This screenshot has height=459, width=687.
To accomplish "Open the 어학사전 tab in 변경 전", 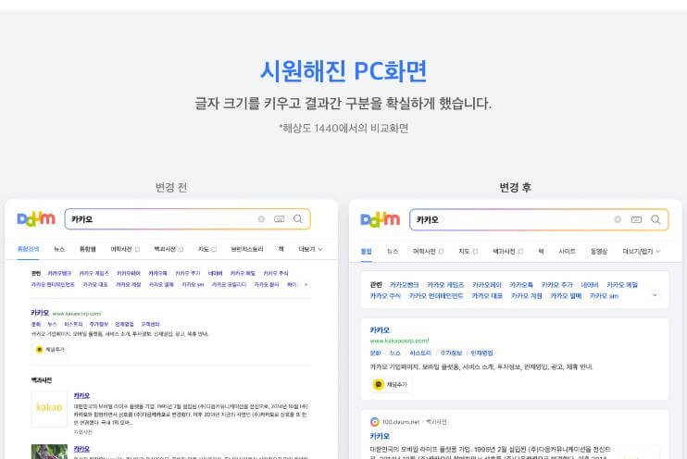I will click(x=125, y=249).
